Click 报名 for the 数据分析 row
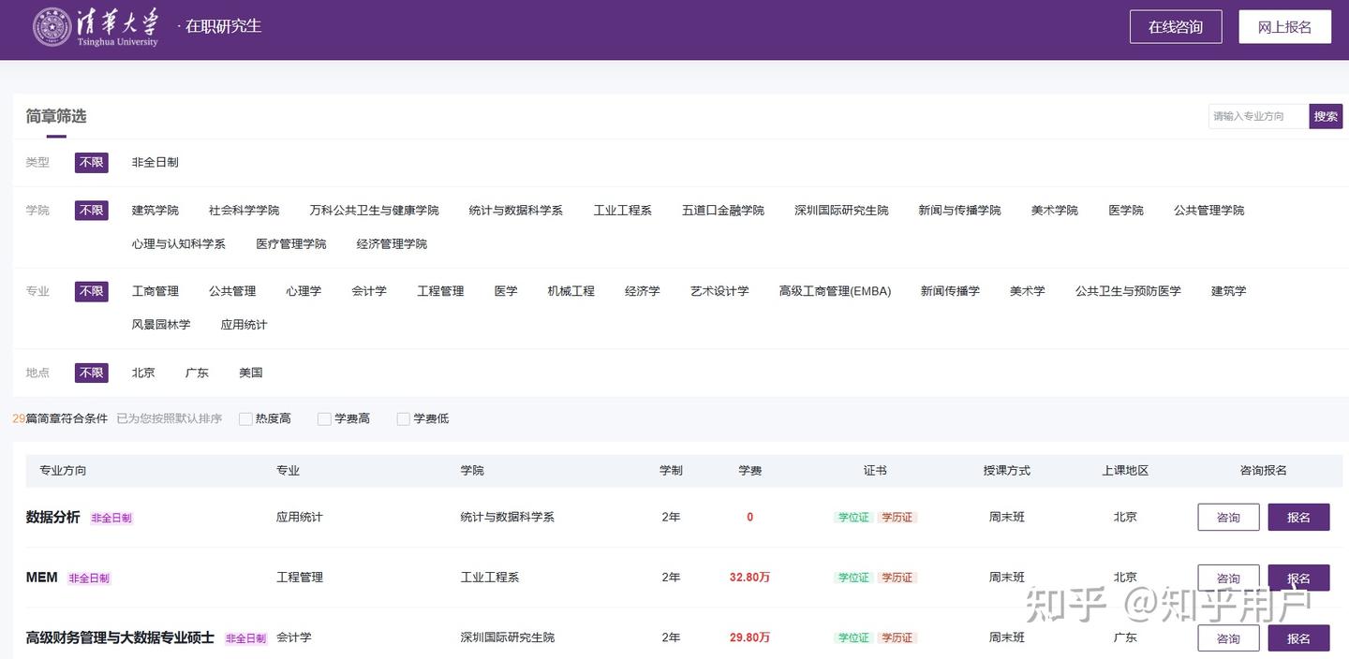 click(1298, 518)
